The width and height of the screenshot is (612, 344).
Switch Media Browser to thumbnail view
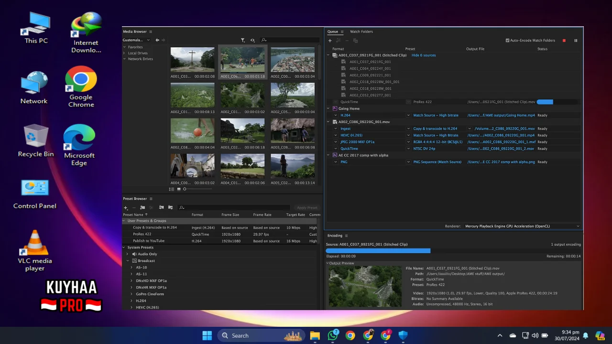(x=179, y=189)
